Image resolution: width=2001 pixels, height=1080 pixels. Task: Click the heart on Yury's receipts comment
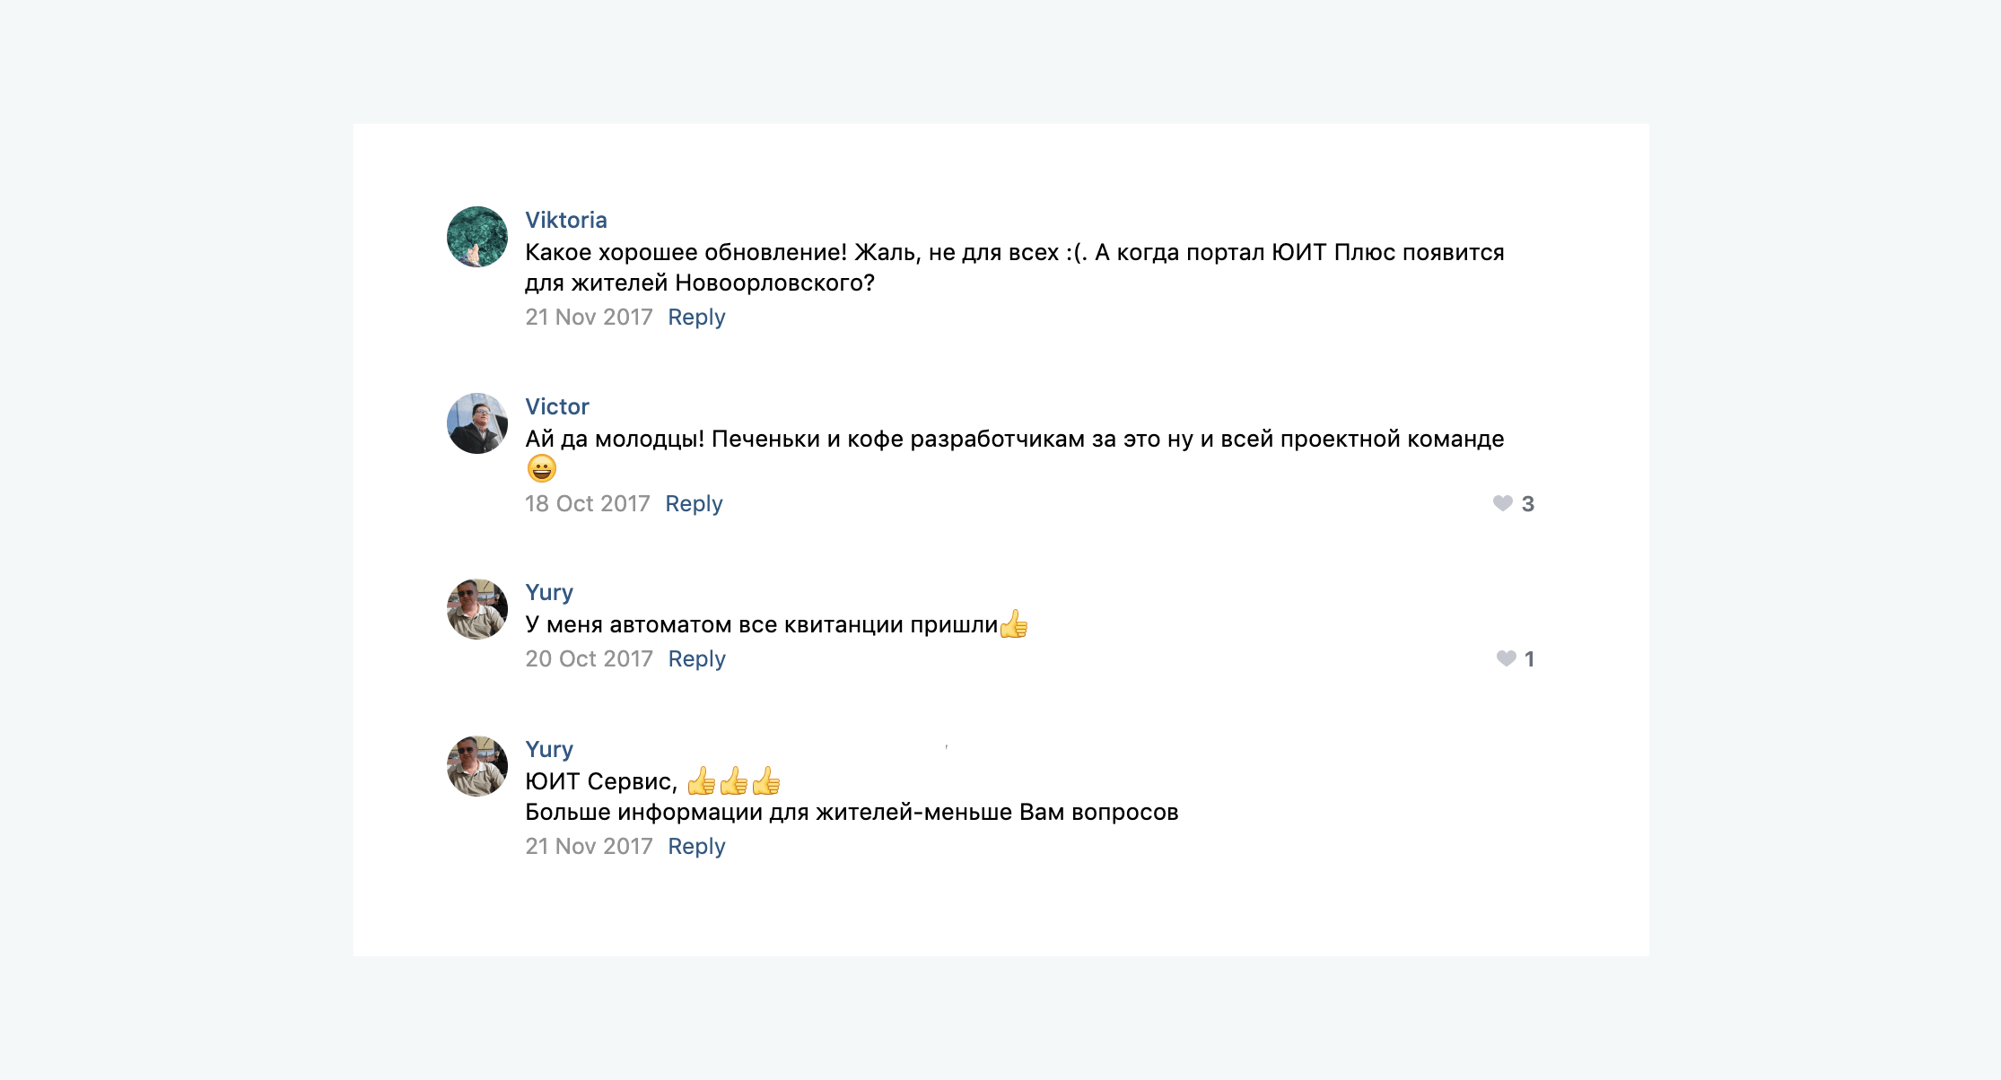[1507, 658]
